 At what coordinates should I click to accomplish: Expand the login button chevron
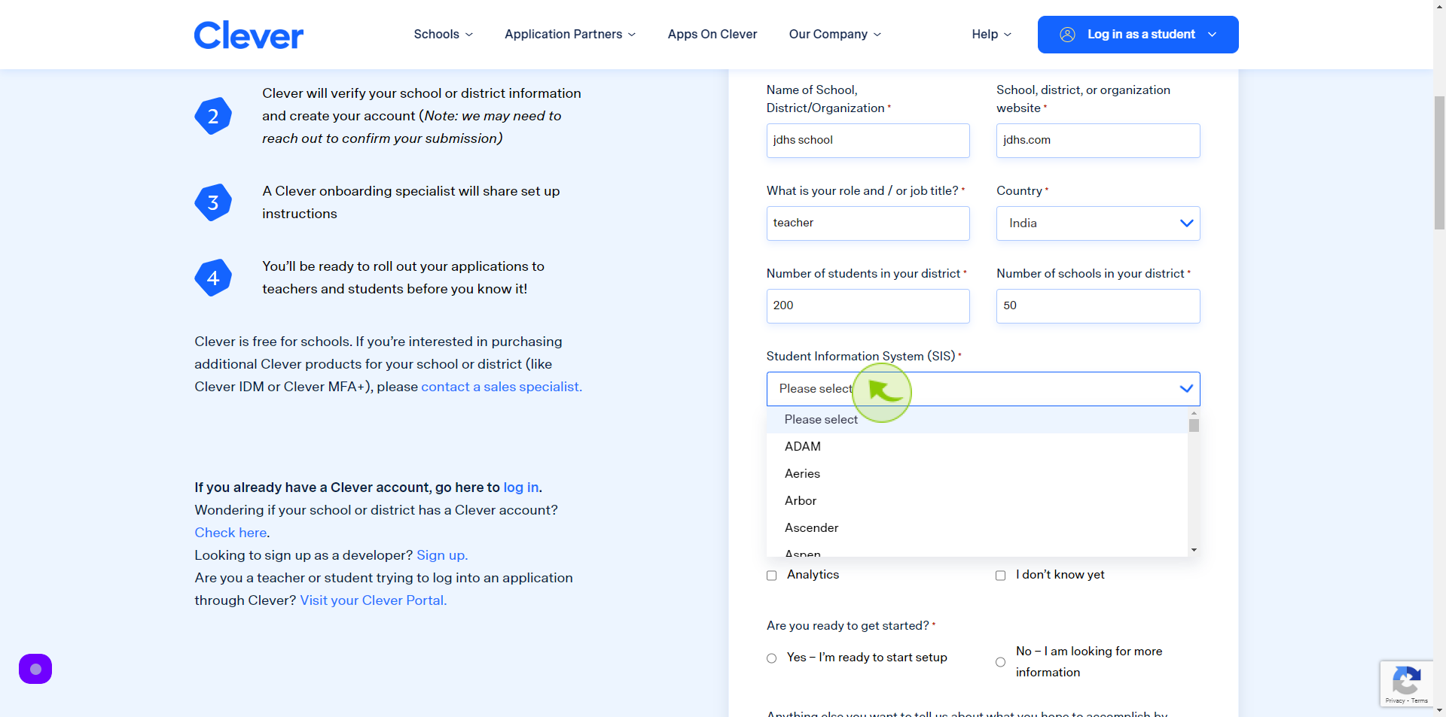(x=1212, y=35)
